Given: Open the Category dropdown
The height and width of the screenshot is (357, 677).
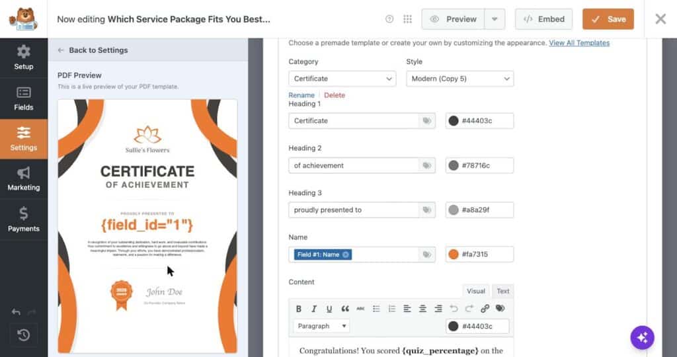Looking at the screenshot, I should (342, 79).
